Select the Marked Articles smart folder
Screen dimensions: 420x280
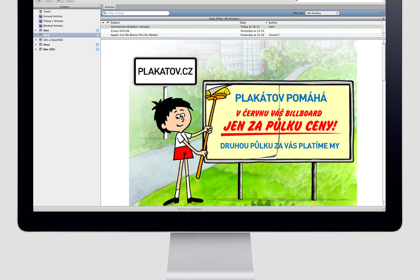point(53,26)
